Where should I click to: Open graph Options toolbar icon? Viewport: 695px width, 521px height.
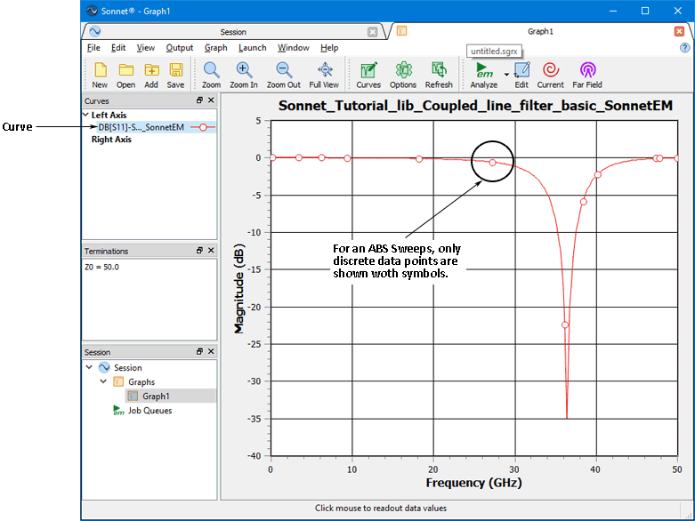403,76
